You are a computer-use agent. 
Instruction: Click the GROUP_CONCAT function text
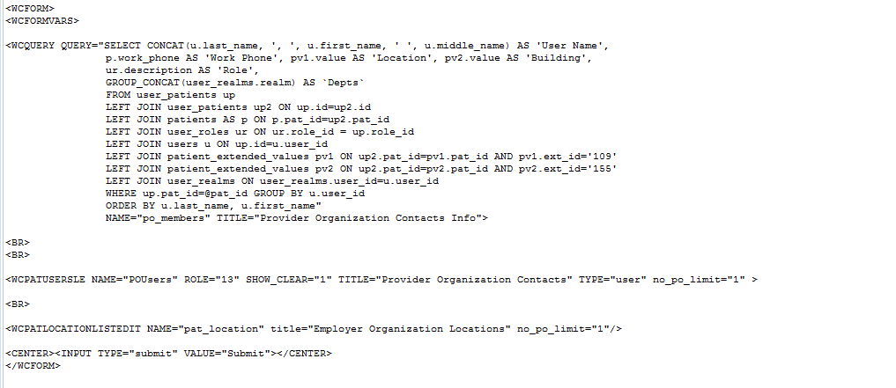click(x=141, y=83)
